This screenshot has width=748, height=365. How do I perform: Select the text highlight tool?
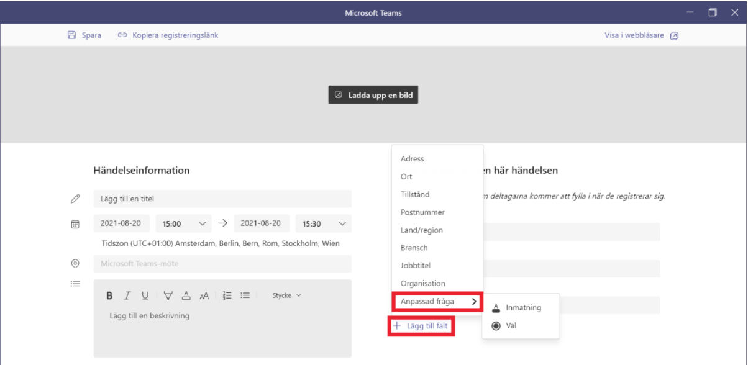(168, 296)
